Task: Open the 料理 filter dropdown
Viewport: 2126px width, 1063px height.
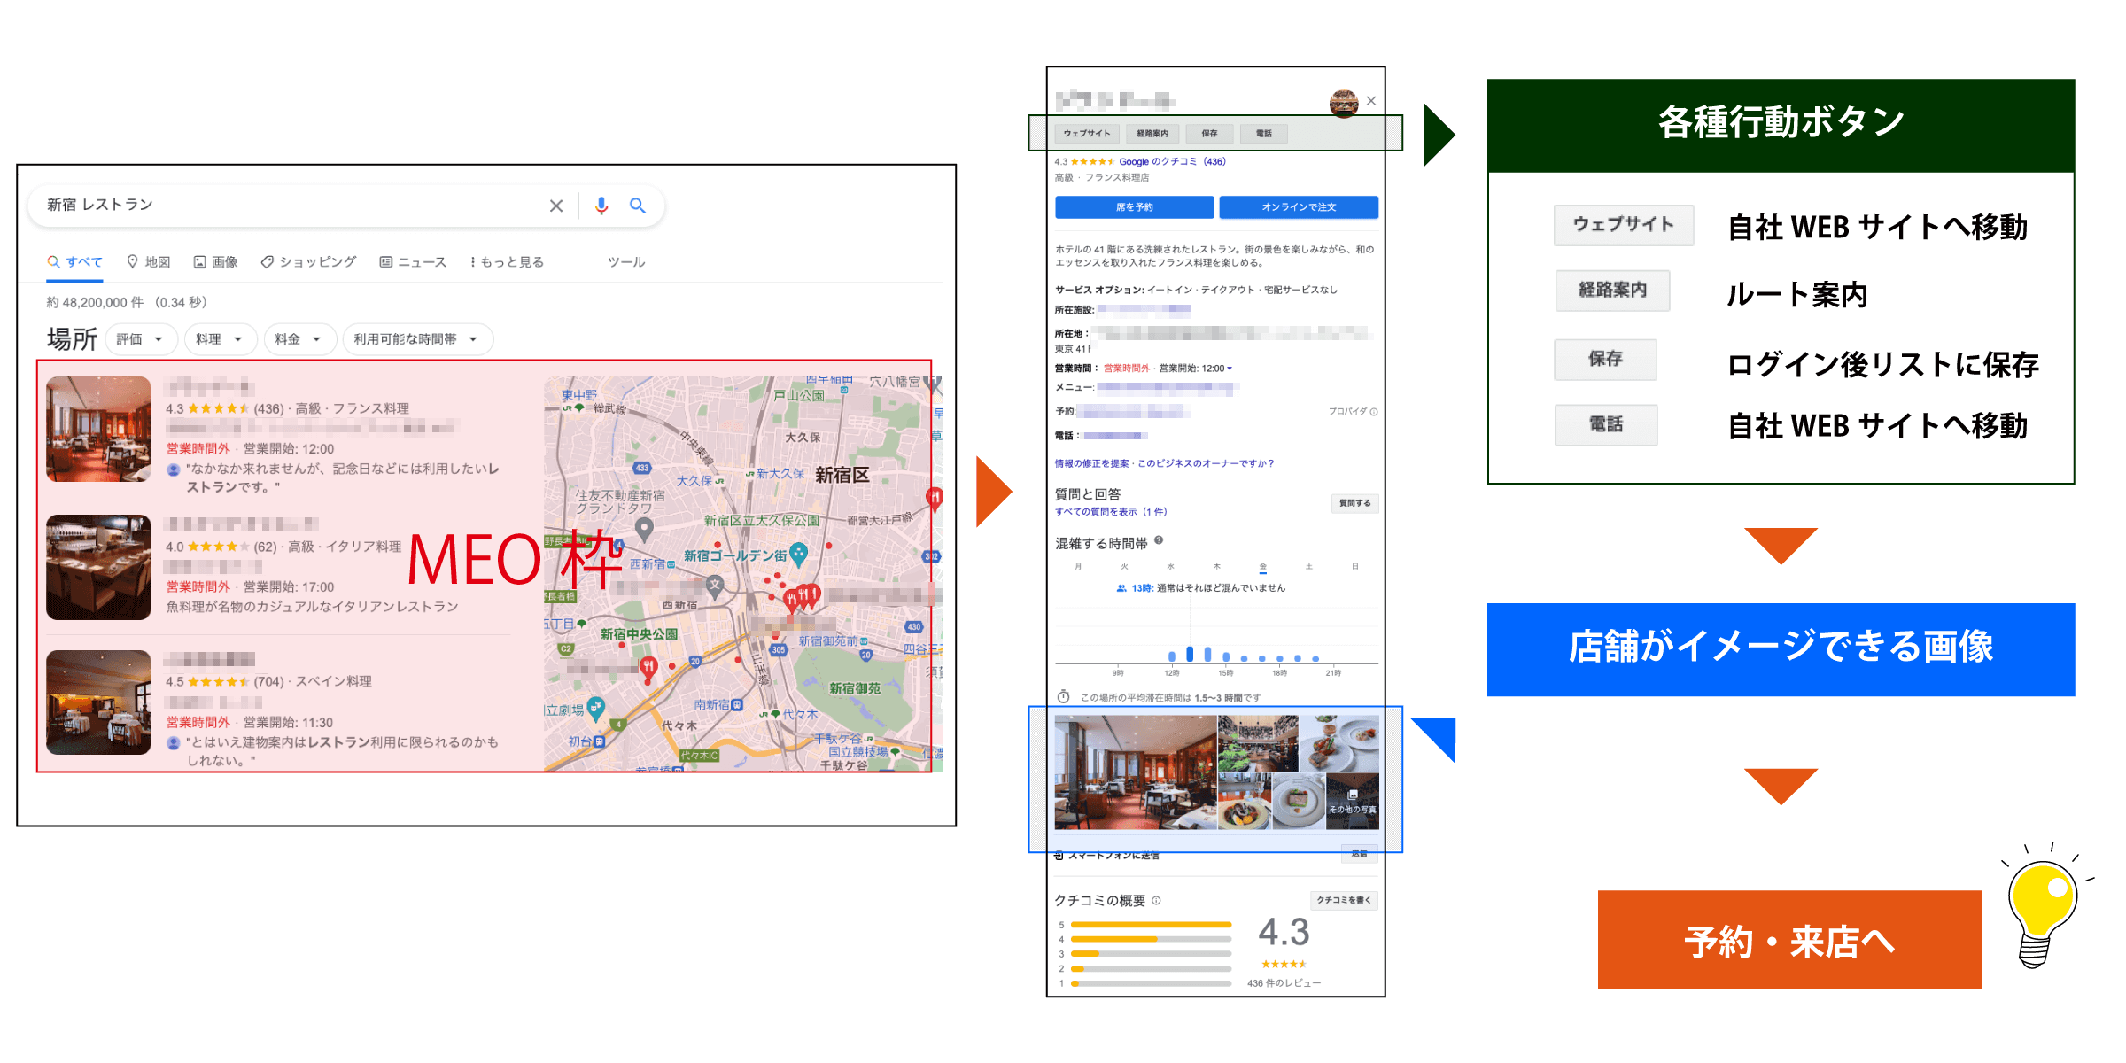Action: (x=219, y=339)
